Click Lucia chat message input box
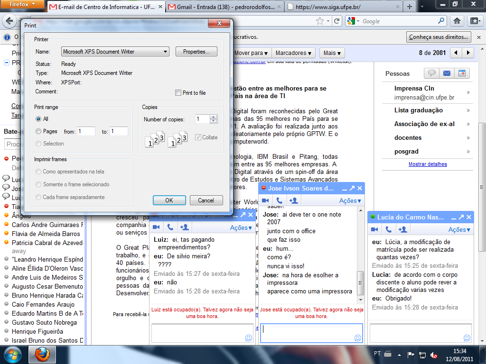This screenshot has height=364, width=486. [421, 333]
